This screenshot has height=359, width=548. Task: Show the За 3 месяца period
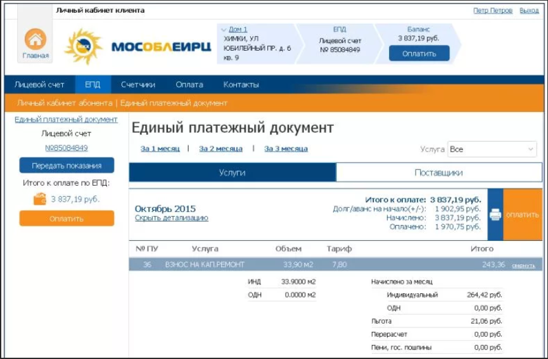pos(286,149)
